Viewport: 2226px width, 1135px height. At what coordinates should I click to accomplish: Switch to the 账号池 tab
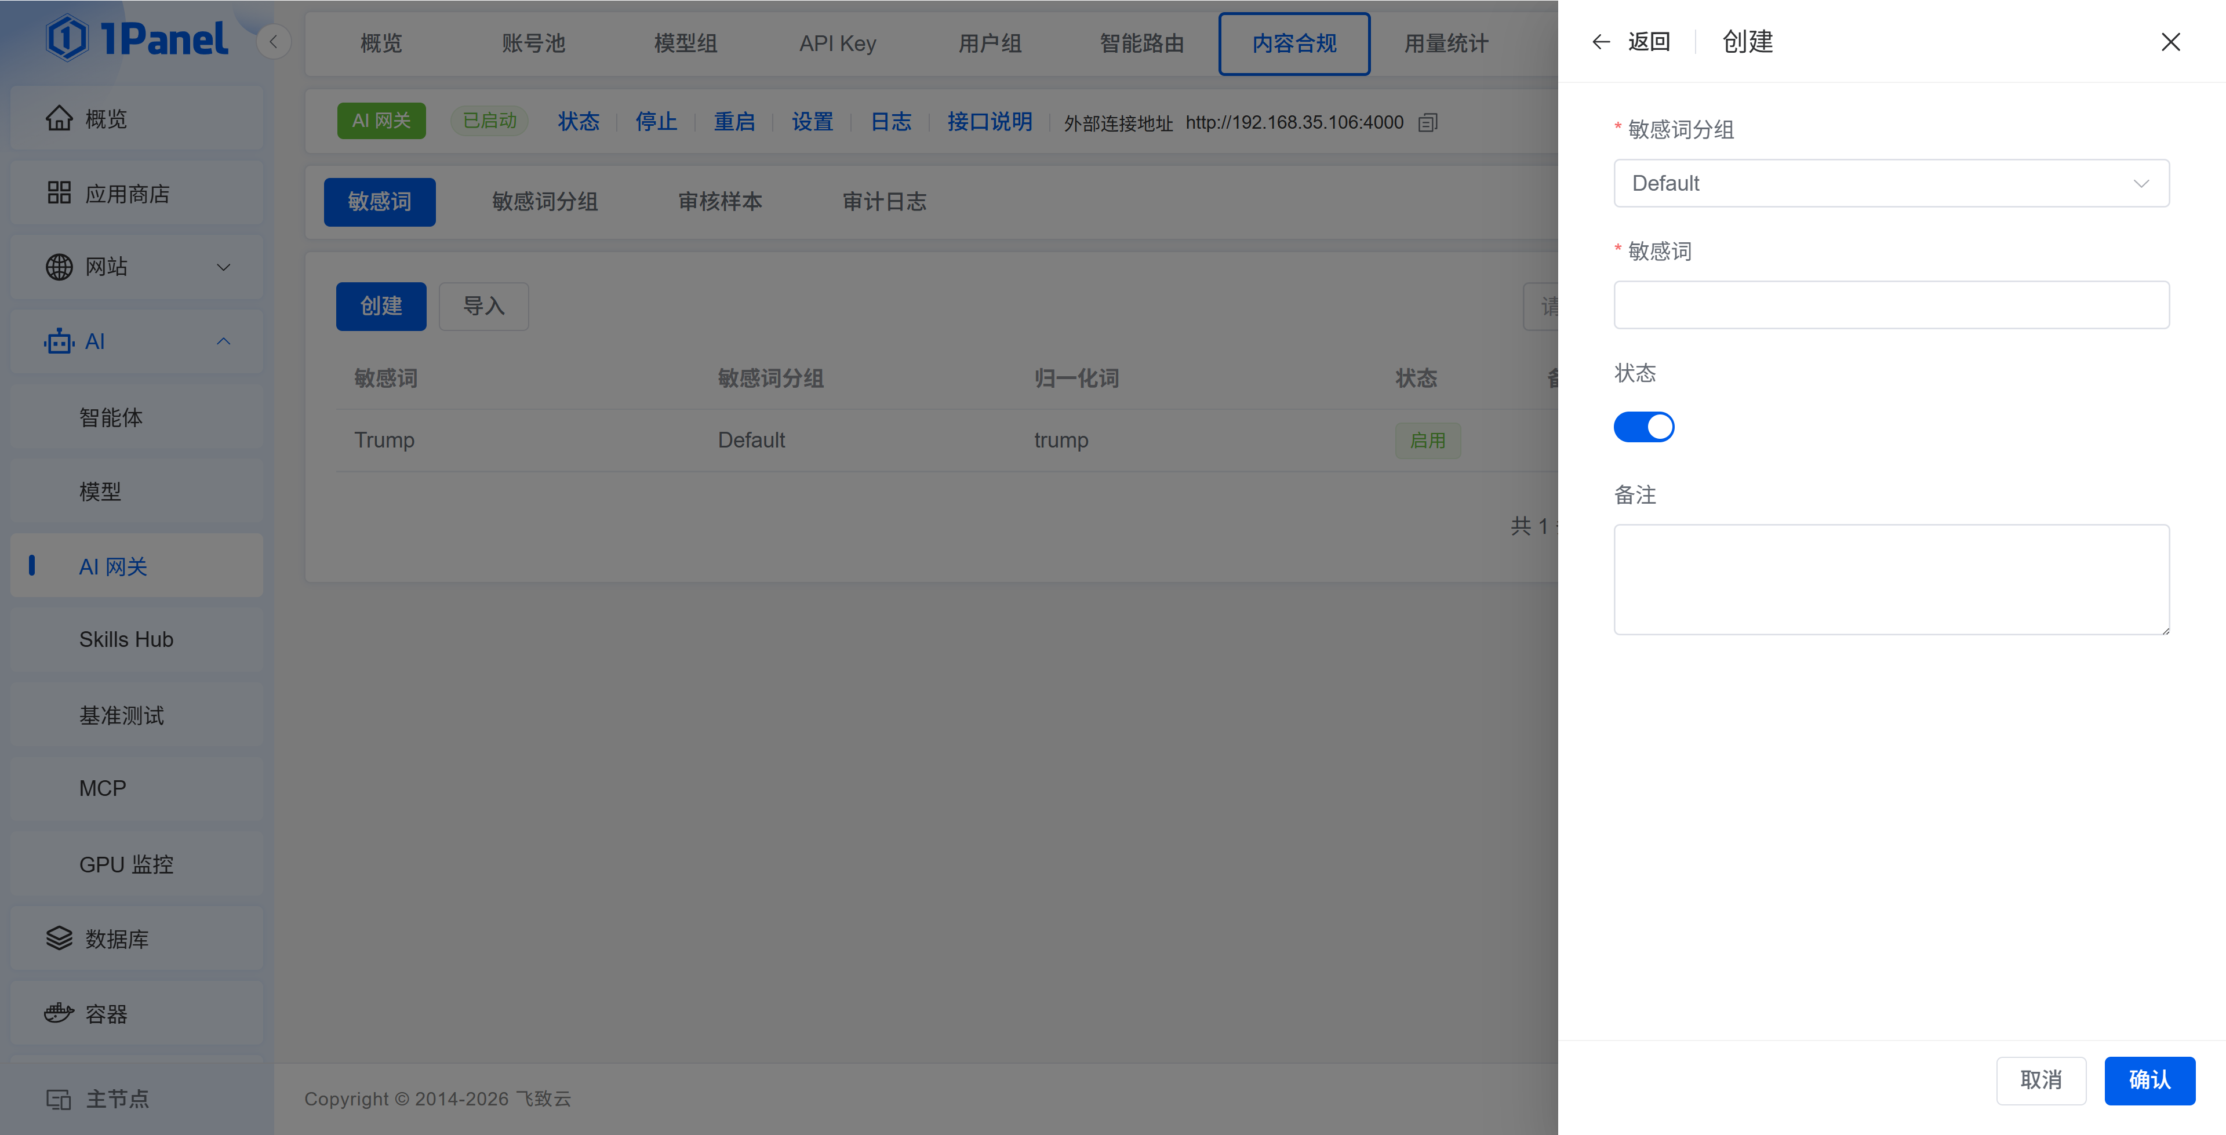click(x=533, y=43)
